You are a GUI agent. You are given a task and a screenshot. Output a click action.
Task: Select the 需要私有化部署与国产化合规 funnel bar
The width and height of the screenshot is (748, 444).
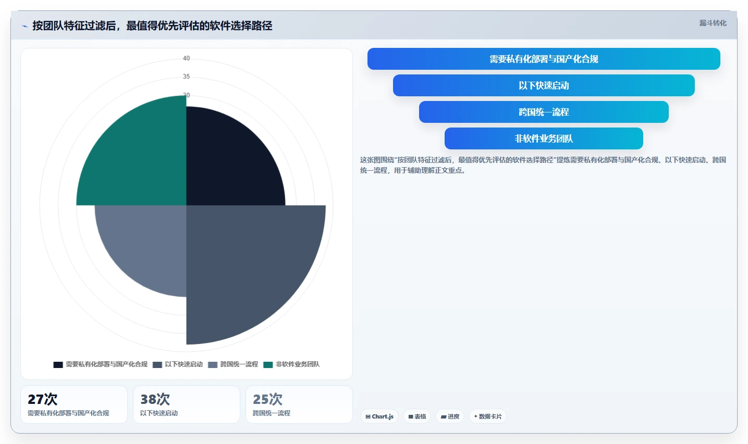pos(544,59)
